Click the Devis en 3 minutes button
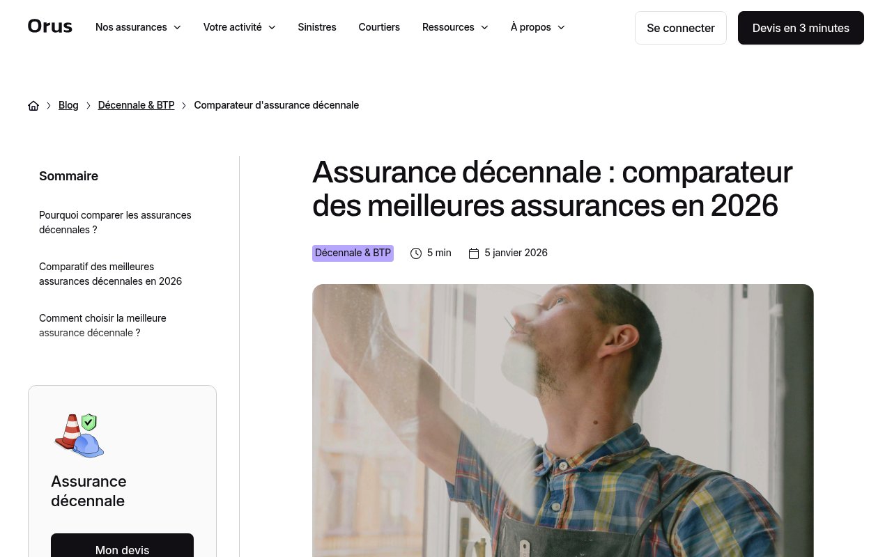 801,28
